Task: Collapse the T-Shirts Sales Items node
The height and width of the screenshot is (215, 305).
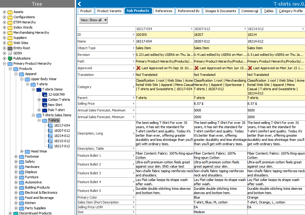Action: click(33, 115)
